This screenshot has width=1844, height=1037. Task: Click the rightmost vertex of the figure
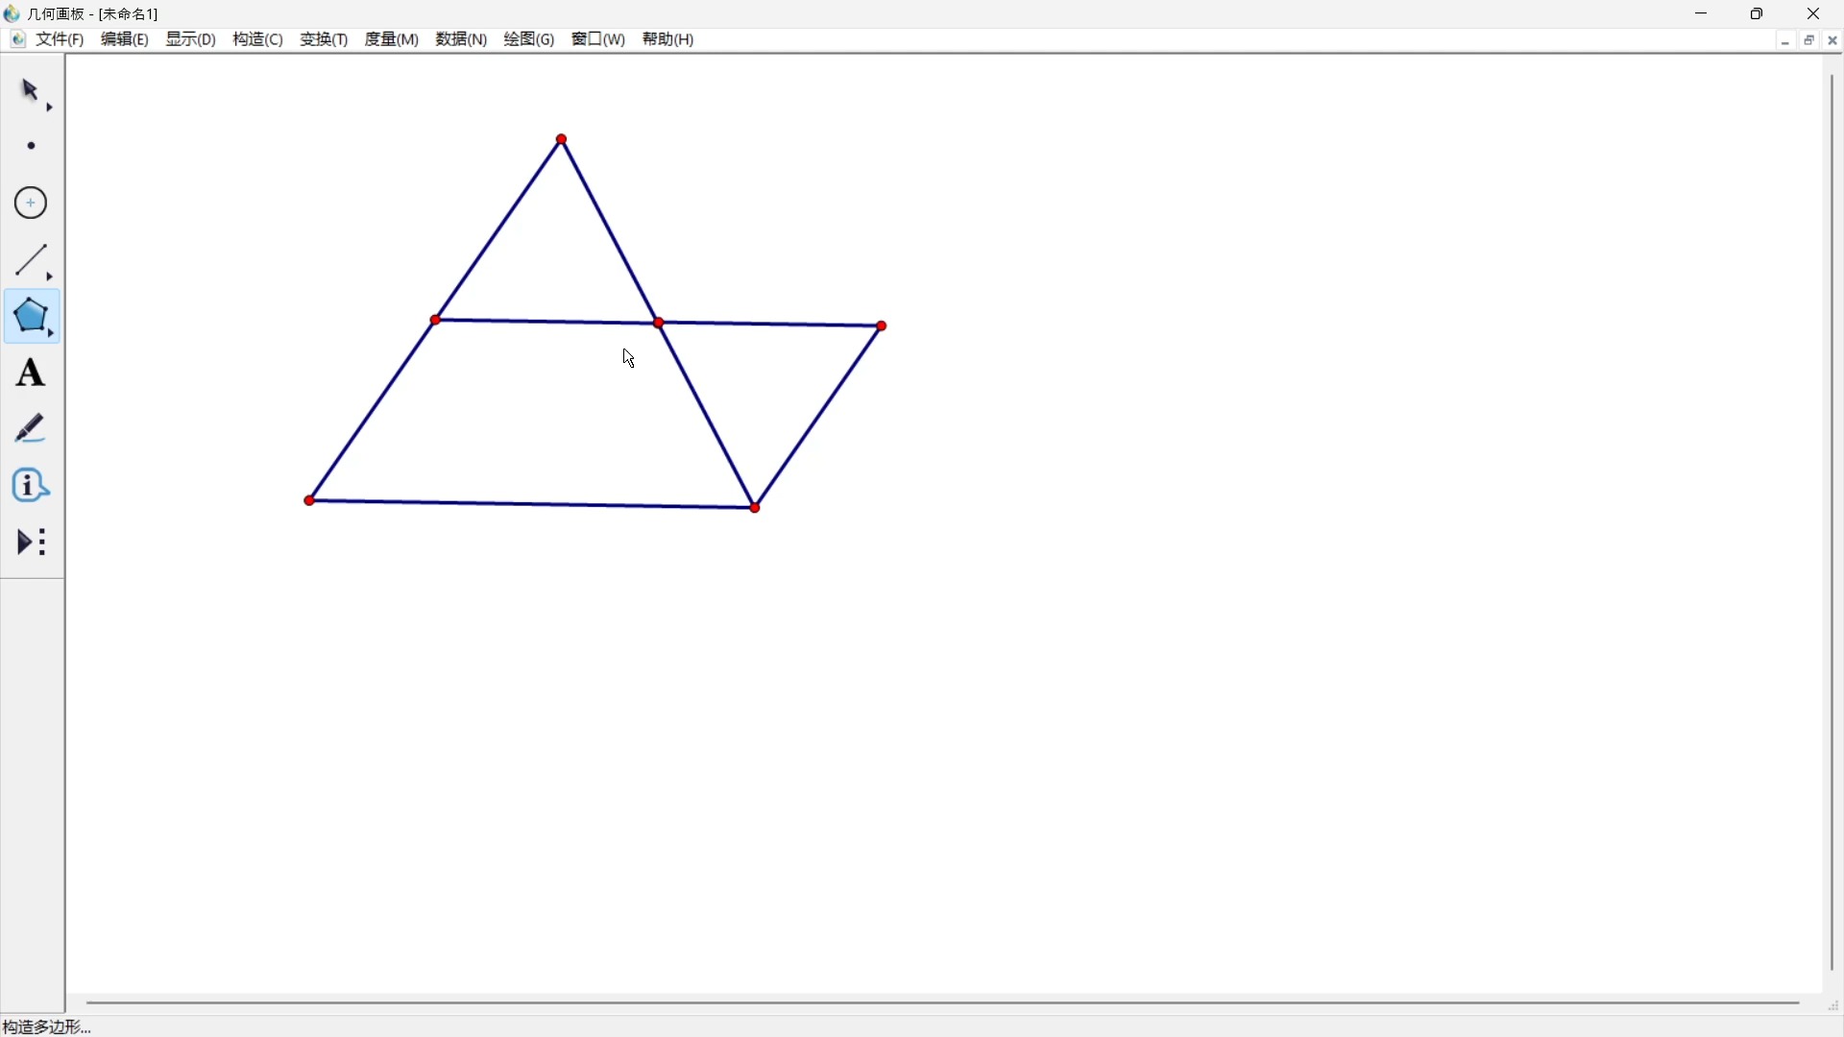(884, 327)
